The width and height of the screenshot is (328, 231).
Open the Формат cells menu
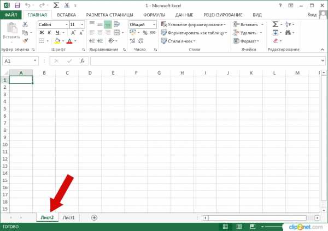coord(247,41)
